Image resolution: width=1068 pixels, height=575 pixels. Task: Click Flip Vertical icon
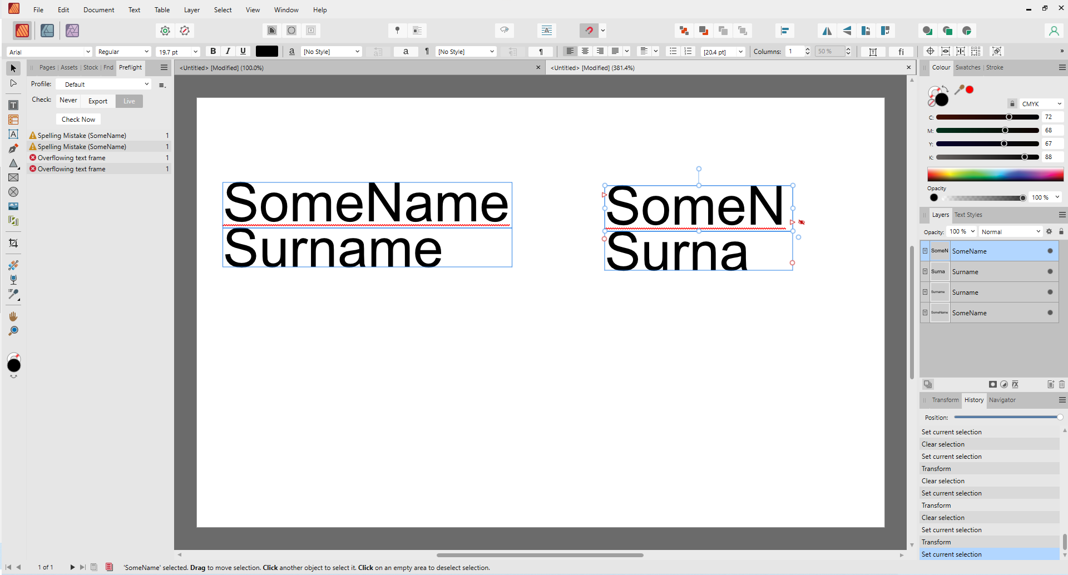[847, 31]
